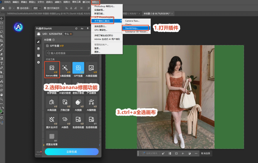Click the 立即生成 generate button
The image size is (258, 163).
[72, 152]
